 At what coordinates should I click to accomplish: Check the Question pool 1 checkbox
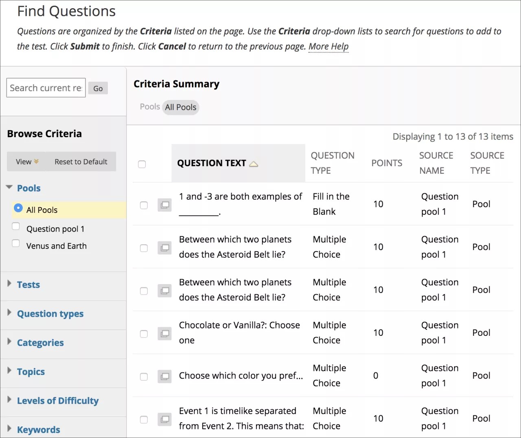(15, 226)
